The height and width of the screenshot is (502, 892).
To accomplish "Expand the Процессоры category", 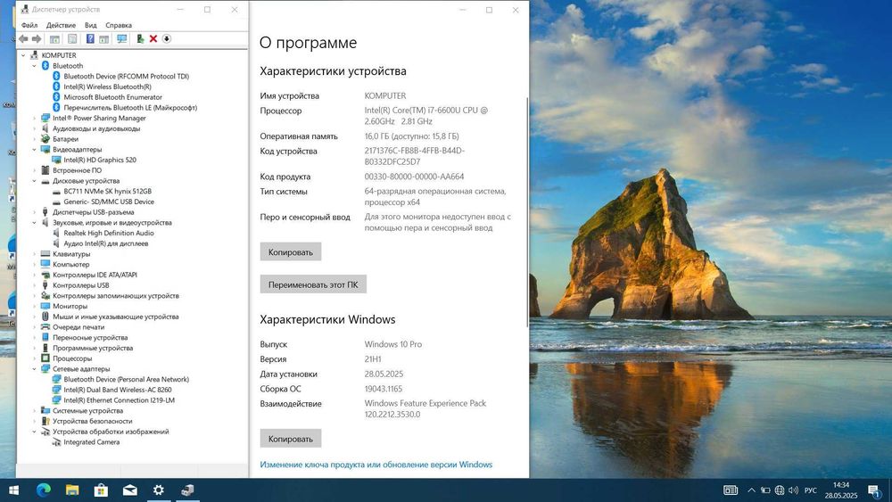I will 34,358.
